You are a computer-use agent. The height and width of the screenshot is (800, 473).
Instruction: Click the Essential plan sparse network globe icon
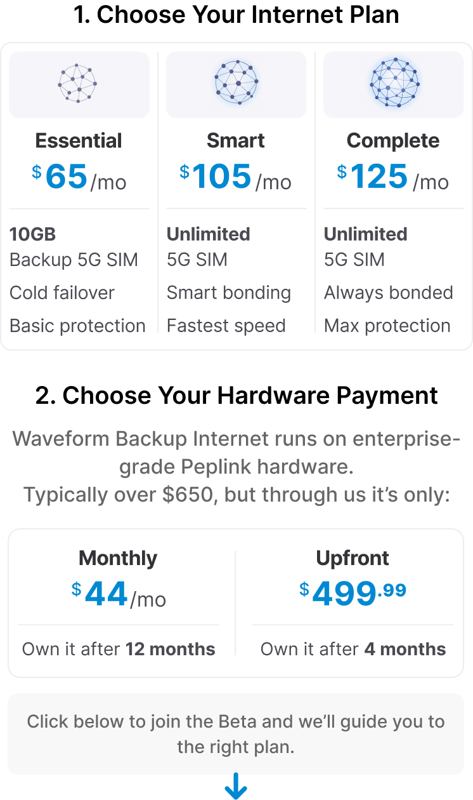click(77, 83)
